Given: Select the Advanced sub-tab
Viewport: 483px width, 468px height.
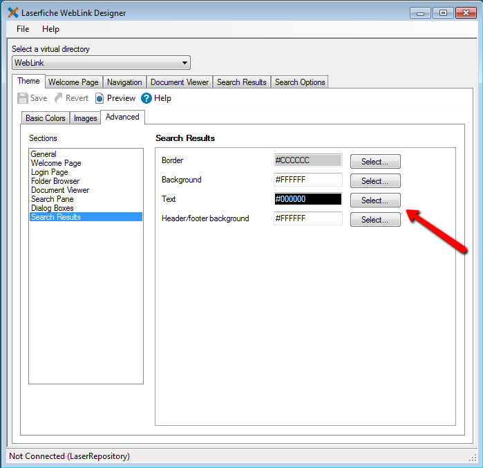Looking at the screenshot, I should click(x=122, y=117).
